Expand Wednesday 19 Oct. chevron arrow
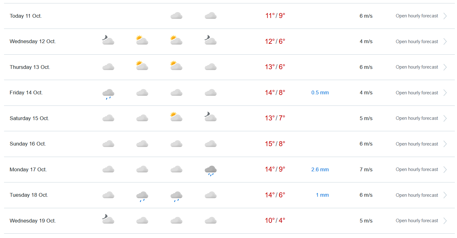The image size is (457, 238). 445,221
